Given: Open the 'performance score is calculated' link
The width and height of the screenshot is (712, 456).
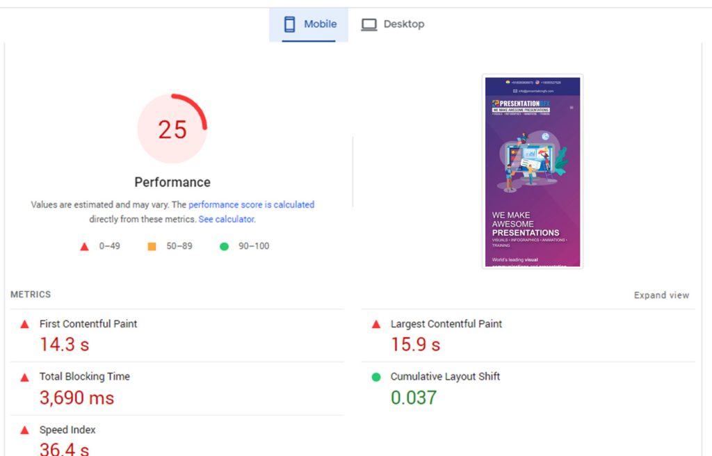Looking at the screenshot, I should pos(251,205).
